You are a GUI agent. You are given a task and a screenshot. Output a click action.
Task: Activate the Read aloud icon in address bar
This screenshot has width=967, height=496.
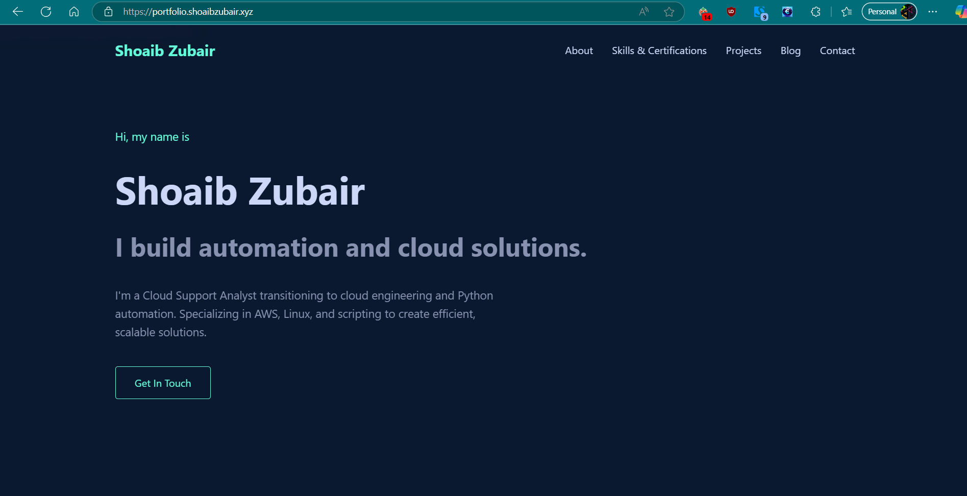point(644,12)
